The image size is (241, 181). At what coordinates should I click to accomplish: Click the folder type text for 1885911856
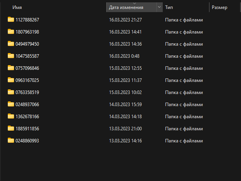[x=184, y=128]
